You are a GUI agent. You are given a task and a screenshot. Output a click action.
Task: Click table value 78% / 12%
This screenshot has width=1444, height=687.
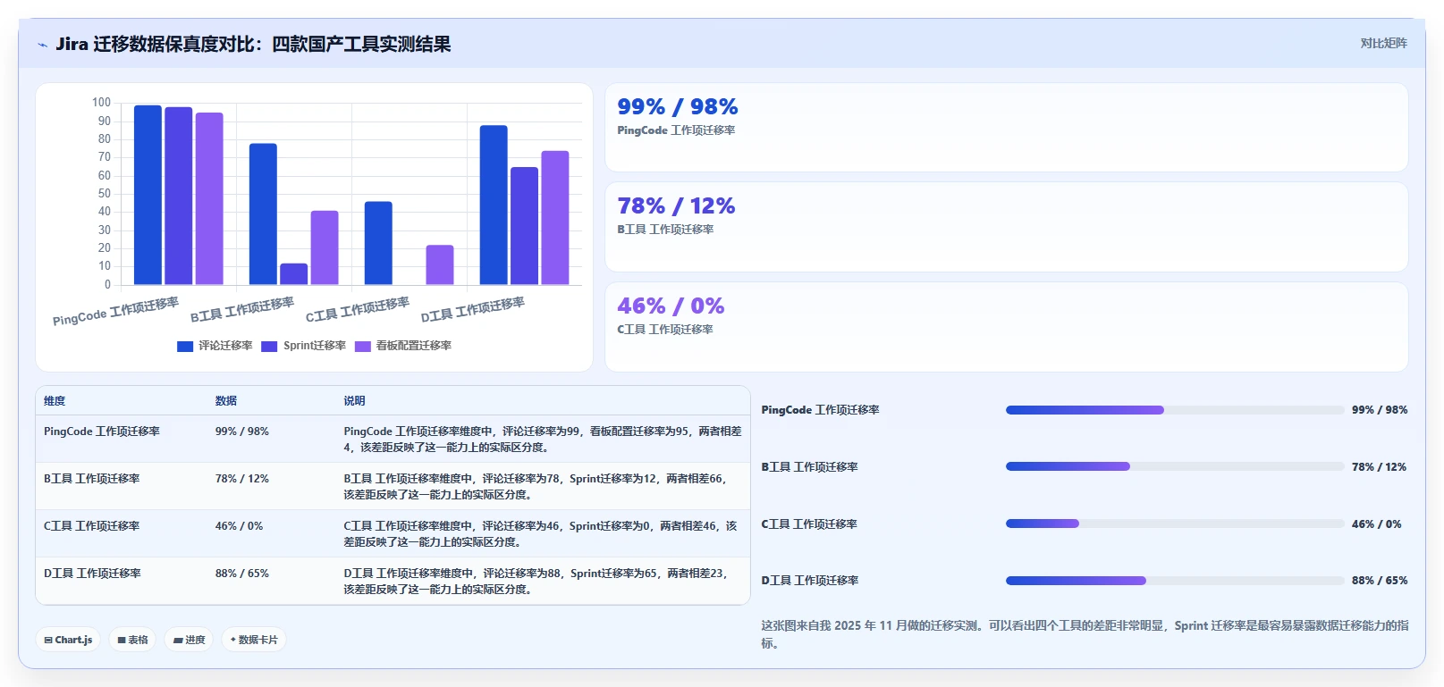point(242,479)
